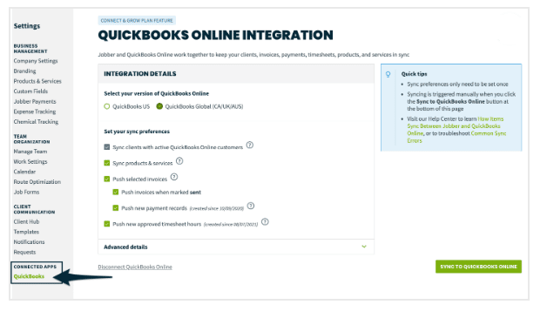
Task: Toggle Push new approved timesheet hours
Action: coord(107,224)
